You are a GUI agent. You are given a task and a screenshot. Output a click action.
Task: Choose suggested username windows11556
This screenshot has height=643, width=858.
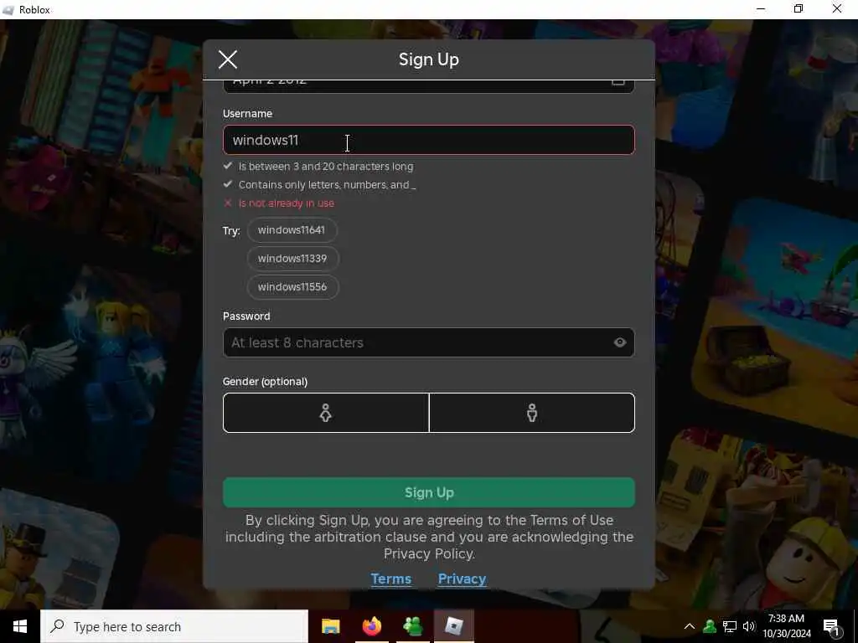292,287
